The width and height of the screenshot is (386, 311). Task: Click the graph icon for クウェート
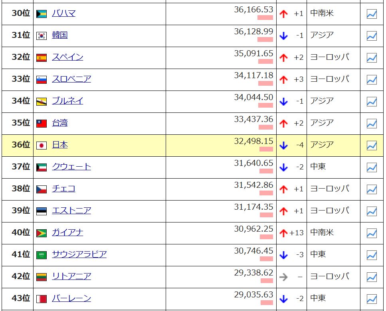pyautogui.click(x=372, y=167)
